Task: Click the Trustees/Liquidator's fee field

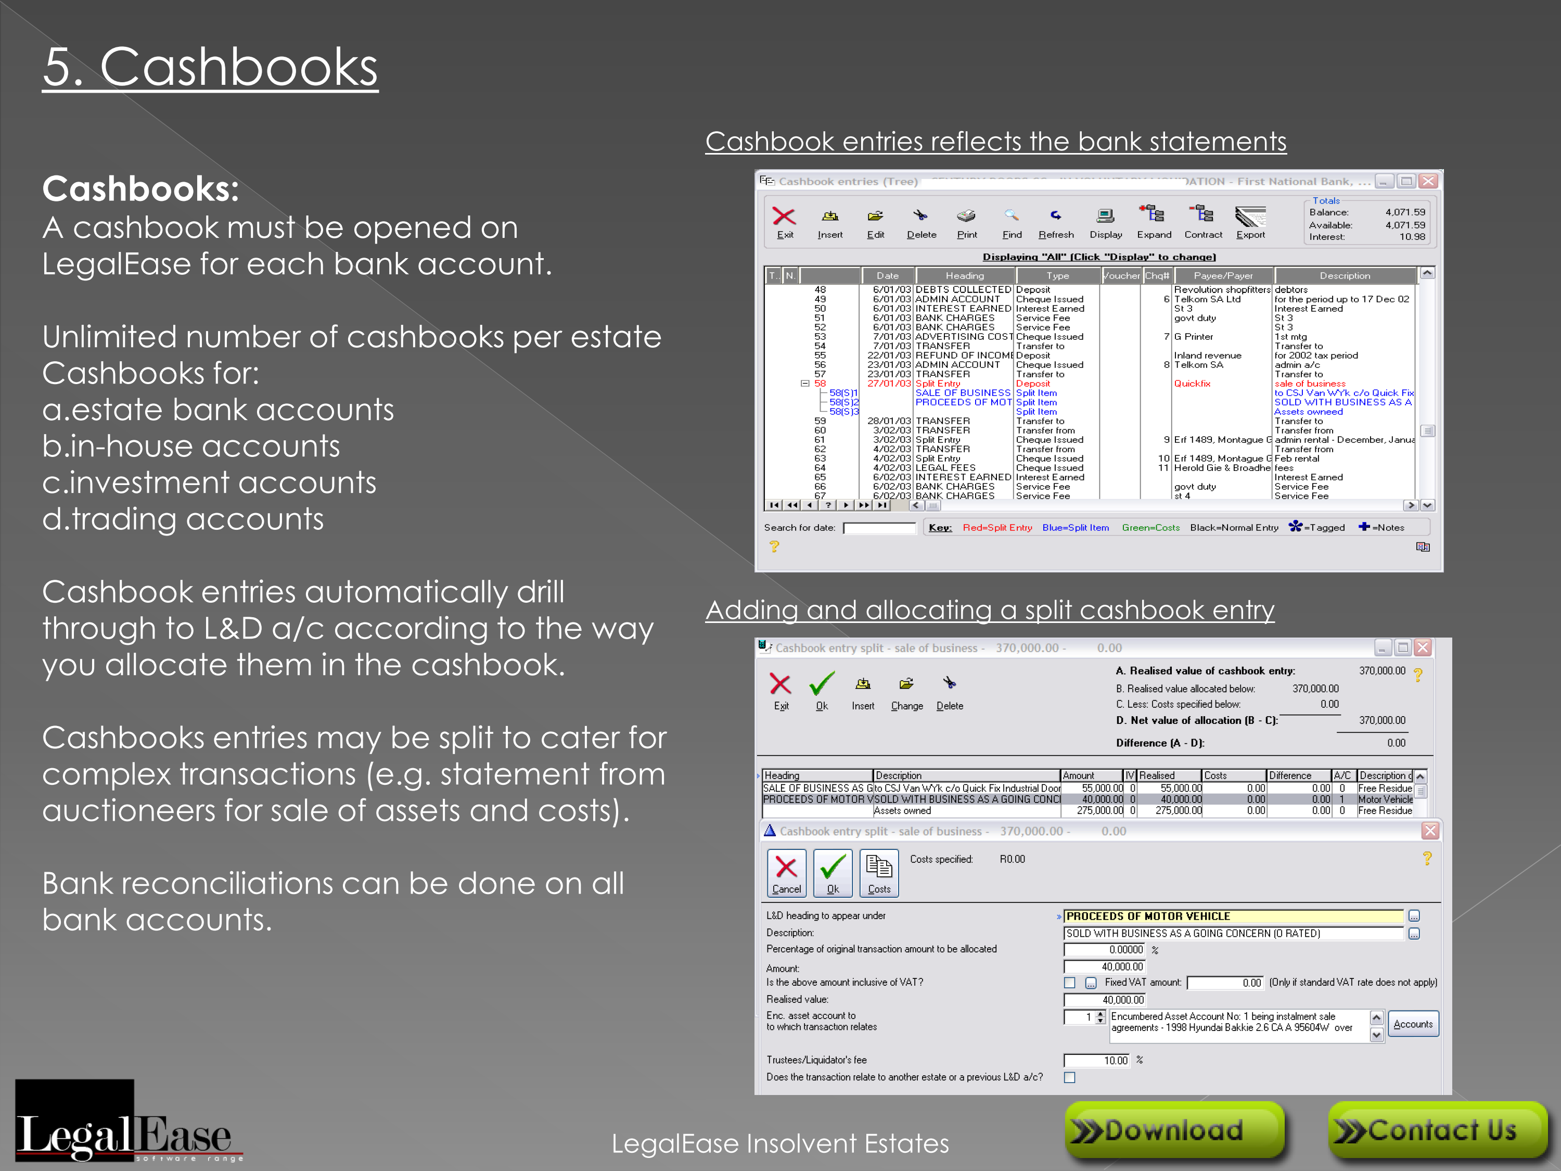Action: click(1097, 1060)
